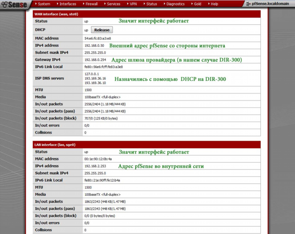Click the WAN DHCP label
295x234 pixels.
[x=40, y=30]
